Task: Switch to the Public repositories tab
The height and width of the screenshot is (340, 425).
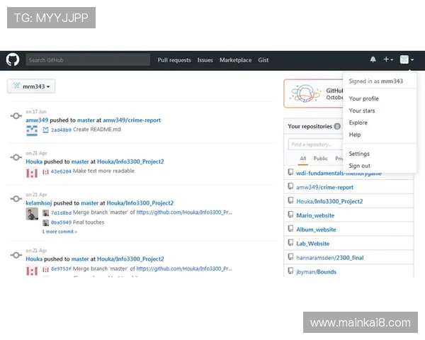Action: (x=320, y=159)
